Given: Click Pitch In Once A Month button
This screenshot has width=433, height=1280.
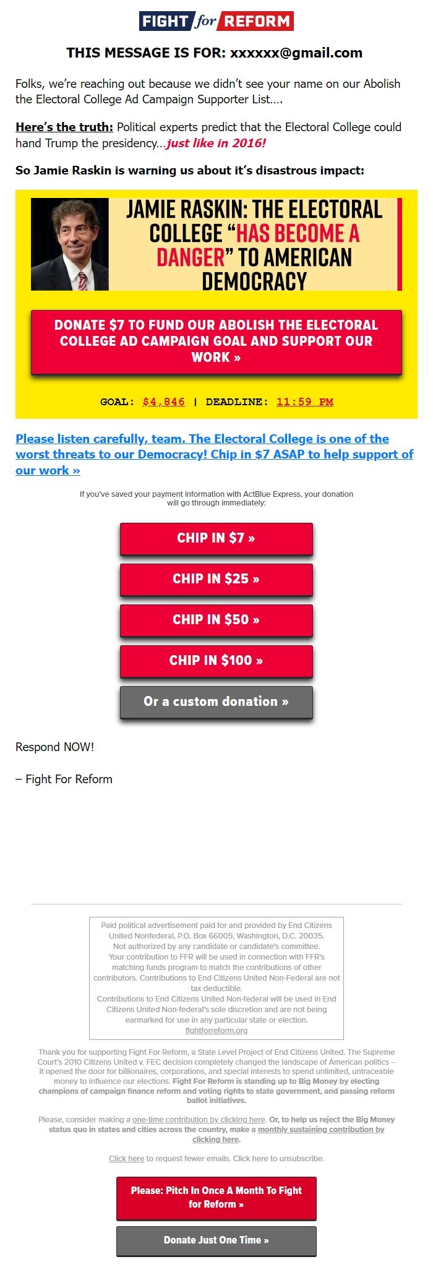Looking at the screenshot, I should pos(216,1198).
